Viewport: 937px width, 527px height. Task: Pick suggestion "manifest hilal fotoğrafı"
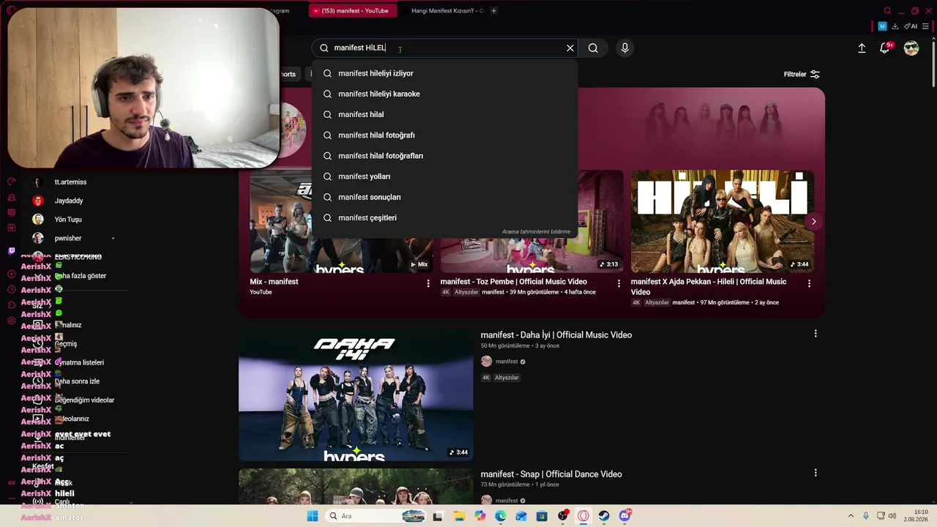(445, 135)
